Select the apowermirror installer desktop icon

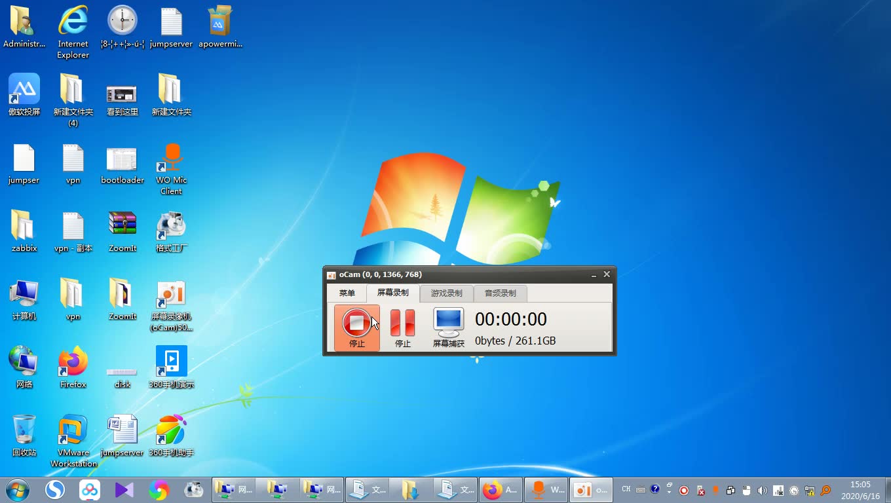[221, 28]
